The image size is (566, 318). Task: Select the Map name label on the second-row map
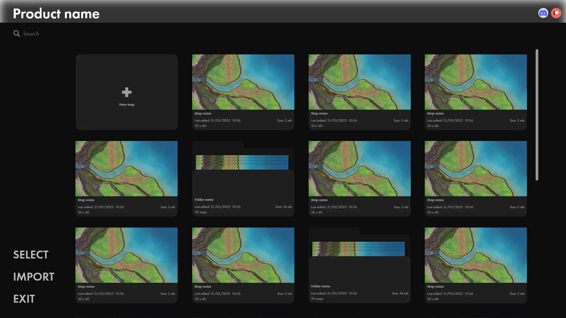(x=86, y=200)
